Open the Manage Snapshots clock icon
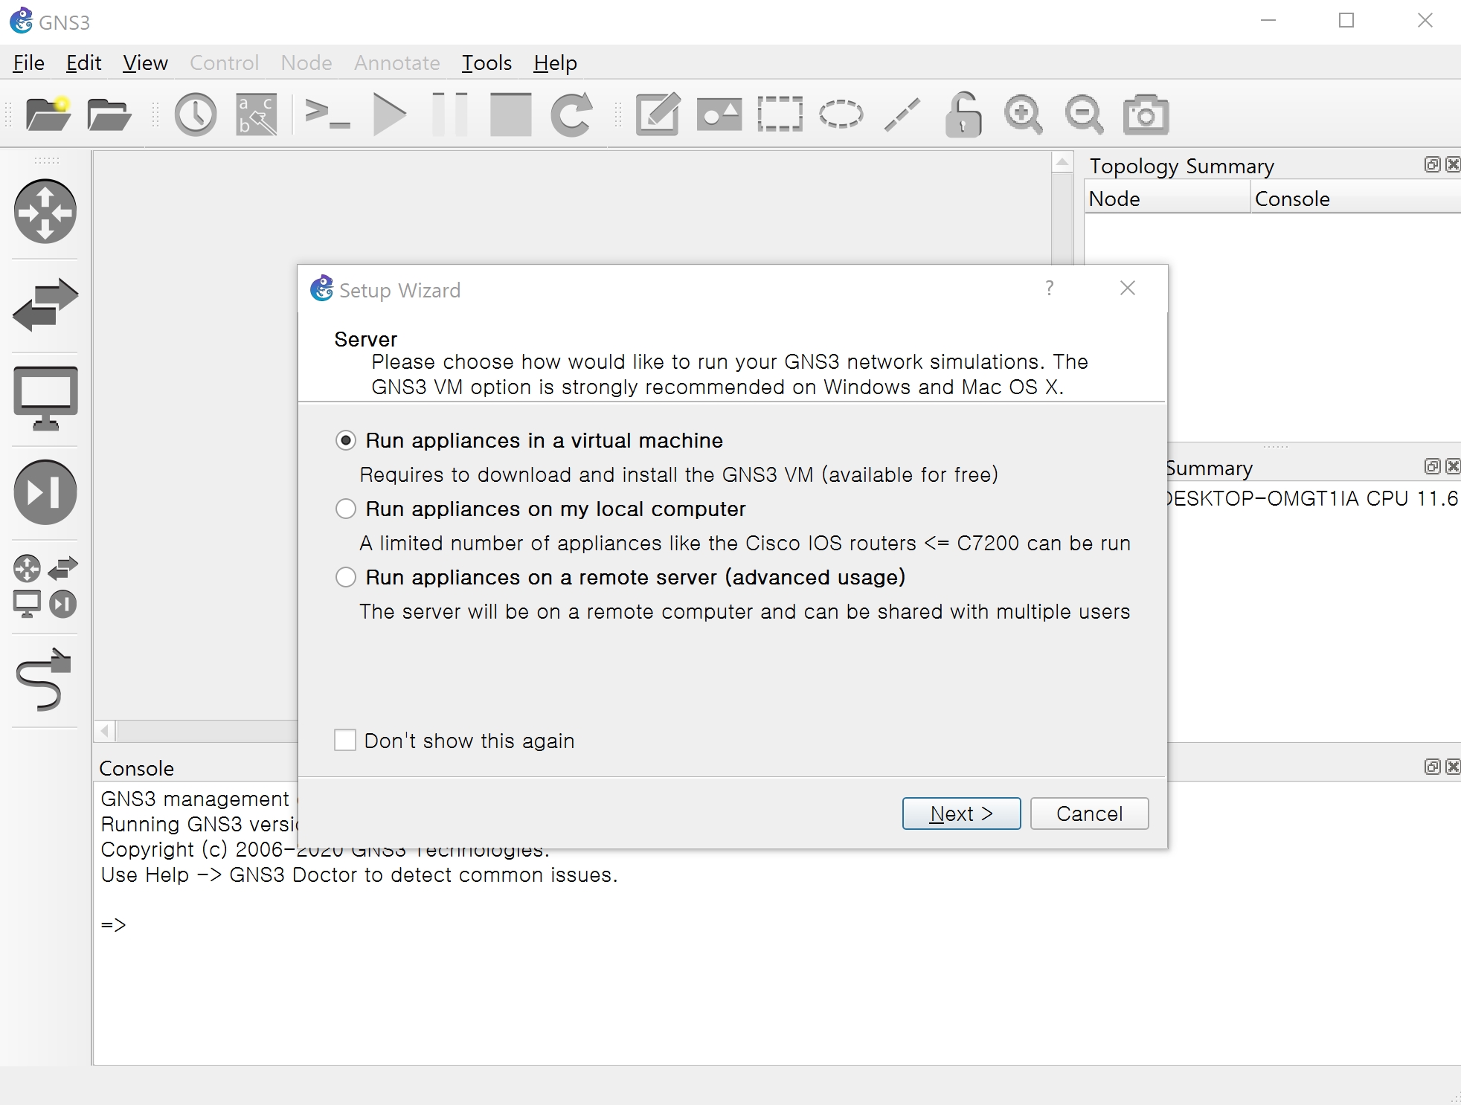 196,115
